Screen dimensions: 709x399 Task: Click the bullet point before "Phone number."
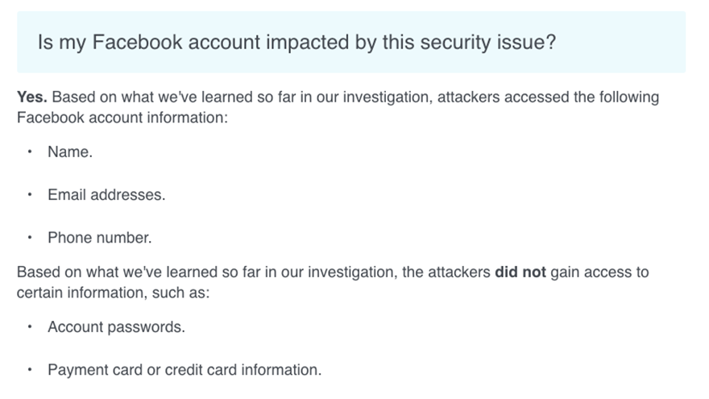(x=30, y=238)
